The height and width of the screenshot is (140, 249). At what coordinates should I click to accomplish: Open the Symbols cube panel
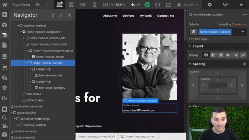click(5, 25)
